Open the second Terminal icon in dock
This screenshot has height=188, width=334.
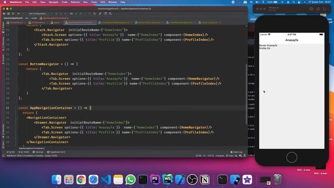pyautogui.click(x=222, y=180)
